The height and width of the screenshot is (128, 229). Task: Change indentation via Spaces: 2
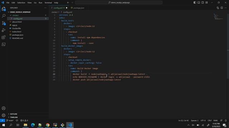(x=195, y=121)
